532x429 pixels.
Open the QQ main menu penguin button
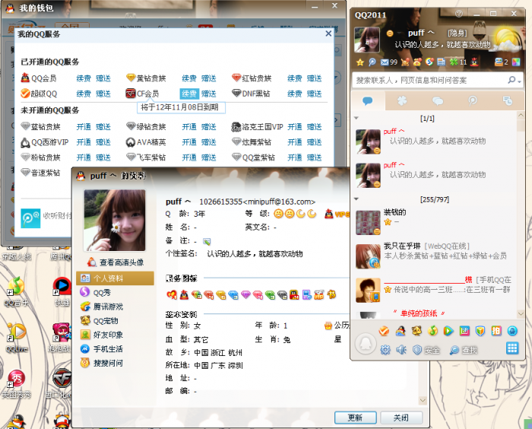click(366, 344)
